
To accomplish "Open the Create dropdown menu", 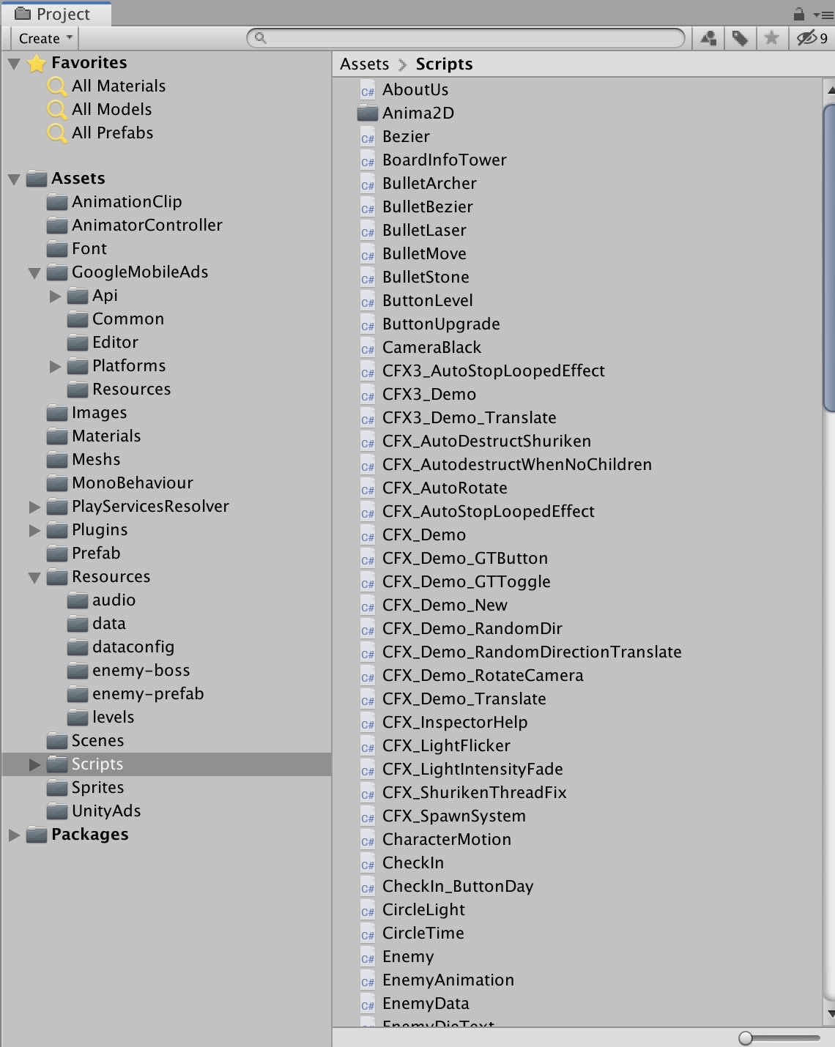I will [45, 38].
